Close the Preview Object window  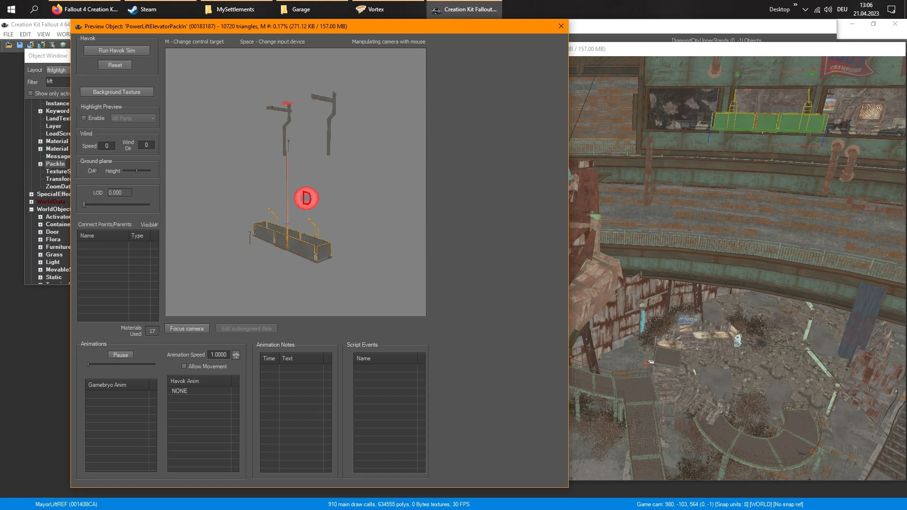561,26
